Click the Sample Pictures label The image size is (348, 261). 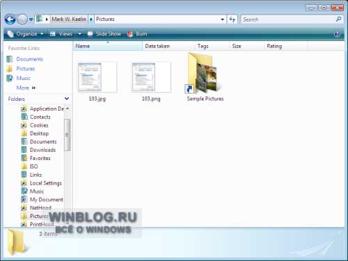[205, 99]
